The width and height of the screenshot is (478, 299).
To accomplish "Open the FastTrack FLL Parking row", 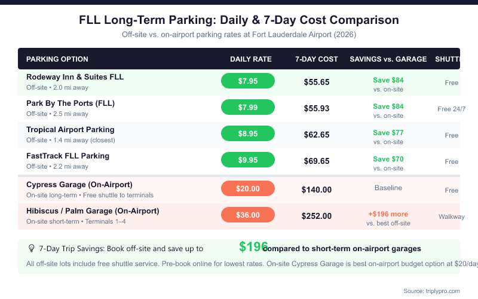I will tap(68, 156).
